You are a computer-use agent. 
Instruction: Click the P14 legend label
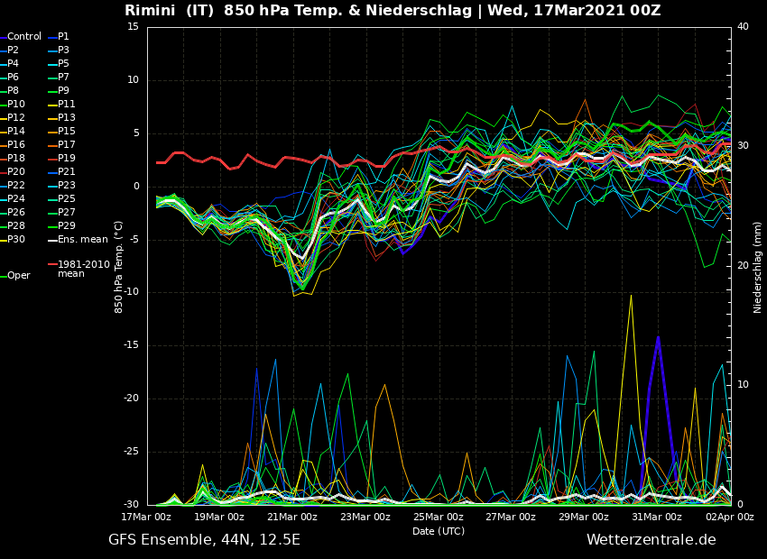pyautogui.click(x=15, y=131)
